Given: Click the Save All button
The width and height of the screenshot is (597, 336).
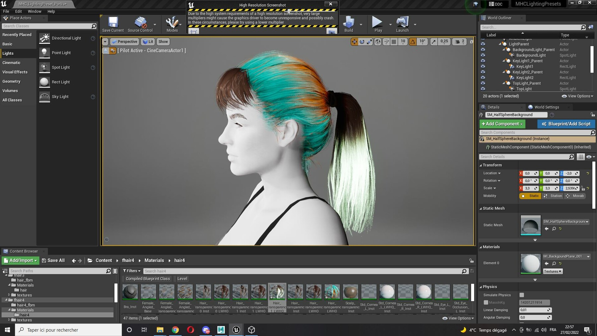Looking at the screenshot, I should (53, 260).
